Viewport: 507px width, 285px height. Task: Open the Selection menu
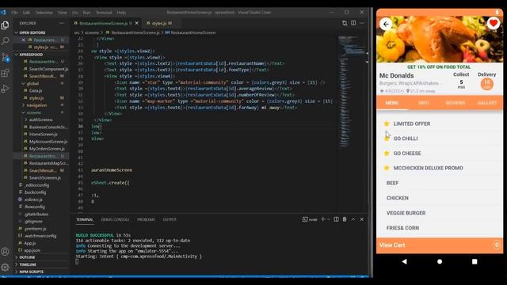tap(44, 13)
